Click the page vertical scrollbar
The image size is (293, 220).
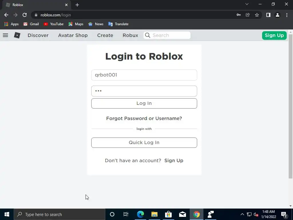[291, 106]
